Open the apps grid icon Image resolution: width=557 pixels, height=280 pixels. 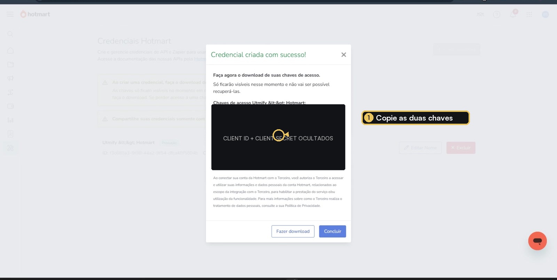529,14
